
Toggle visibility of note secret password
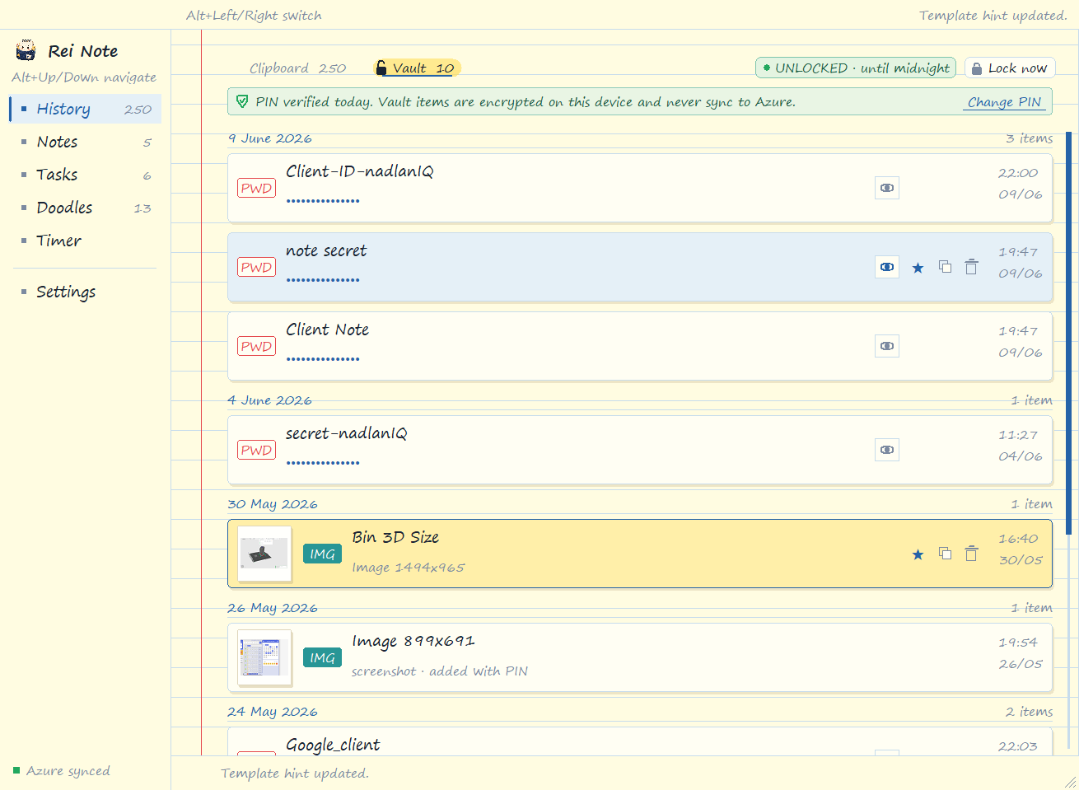click(x=887, y=267)
